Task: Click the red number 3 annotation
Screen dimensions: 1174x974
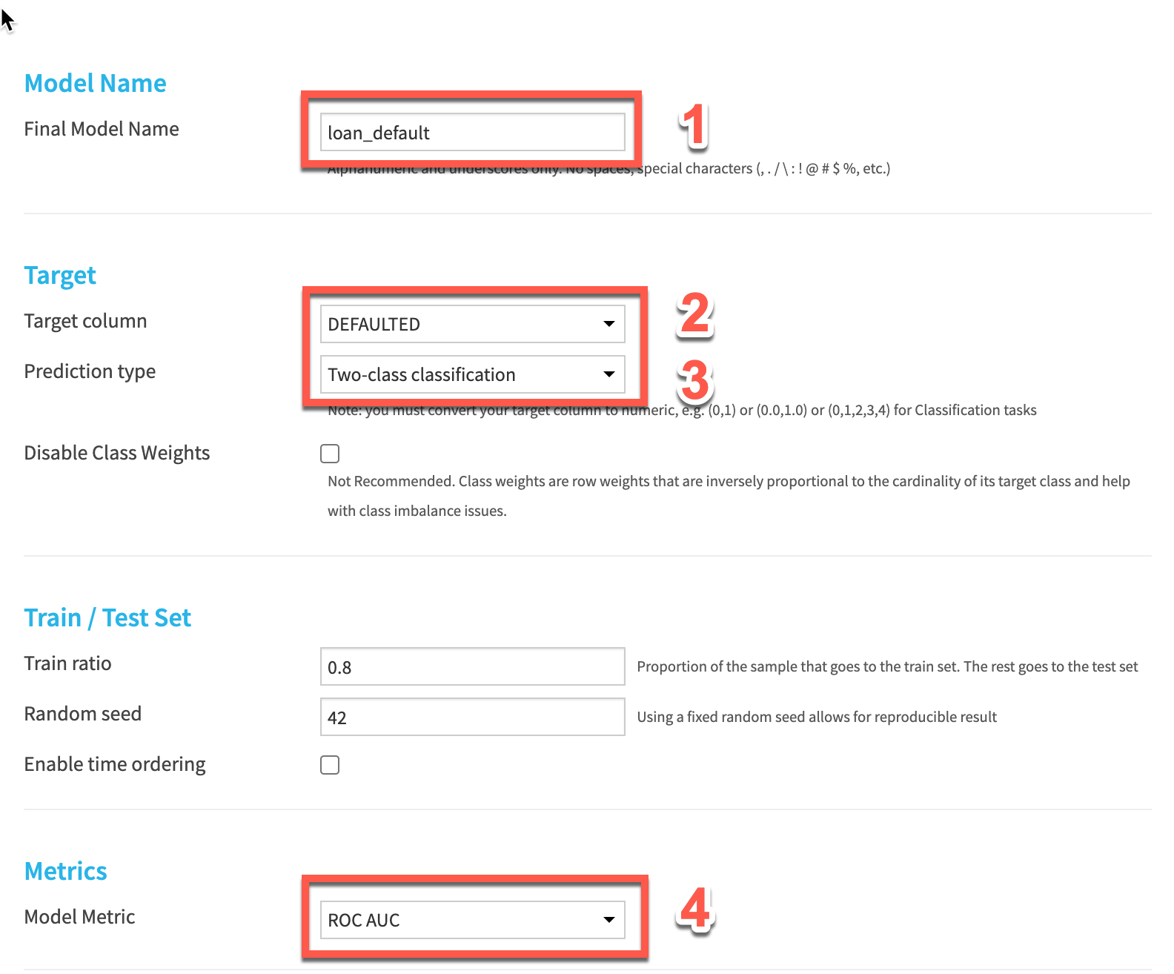Action: click(694, 380)
